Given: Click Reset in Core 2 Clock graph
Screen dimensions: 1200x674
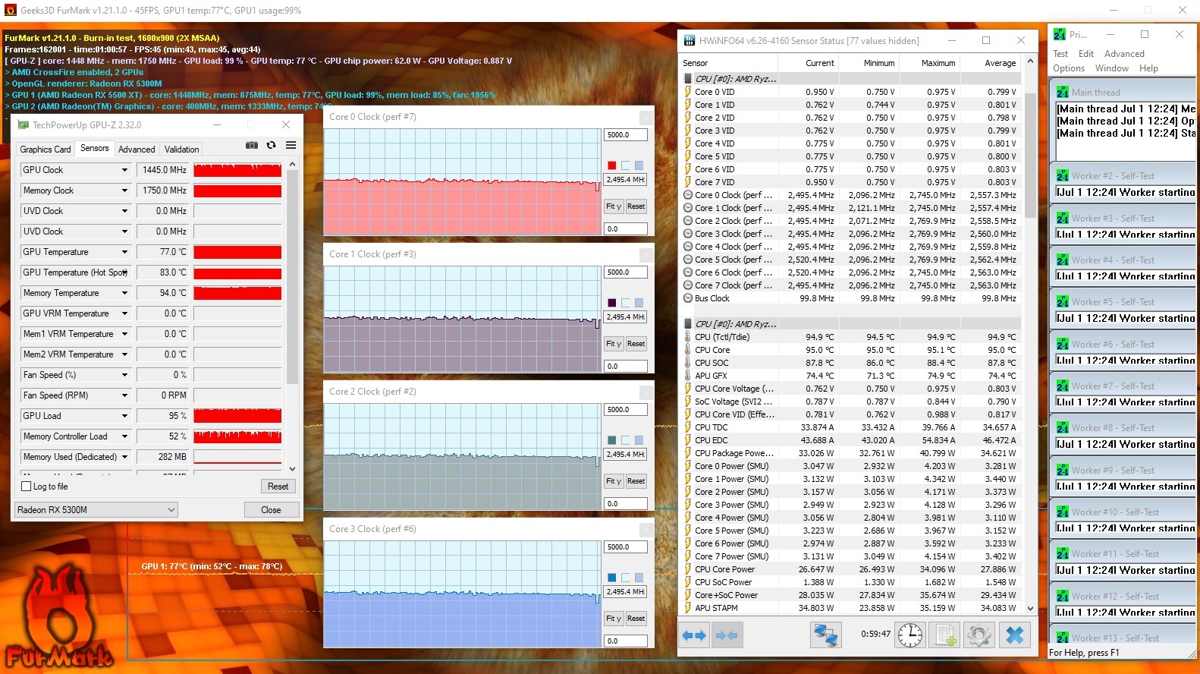Looking at the screenshot, I should tap(636, 481).
